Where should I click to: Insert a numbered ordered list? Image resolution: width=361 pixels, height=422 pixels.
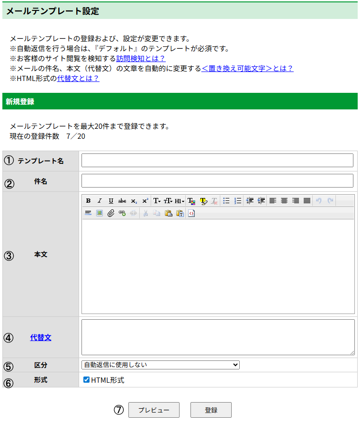click(x=238, y=201)
